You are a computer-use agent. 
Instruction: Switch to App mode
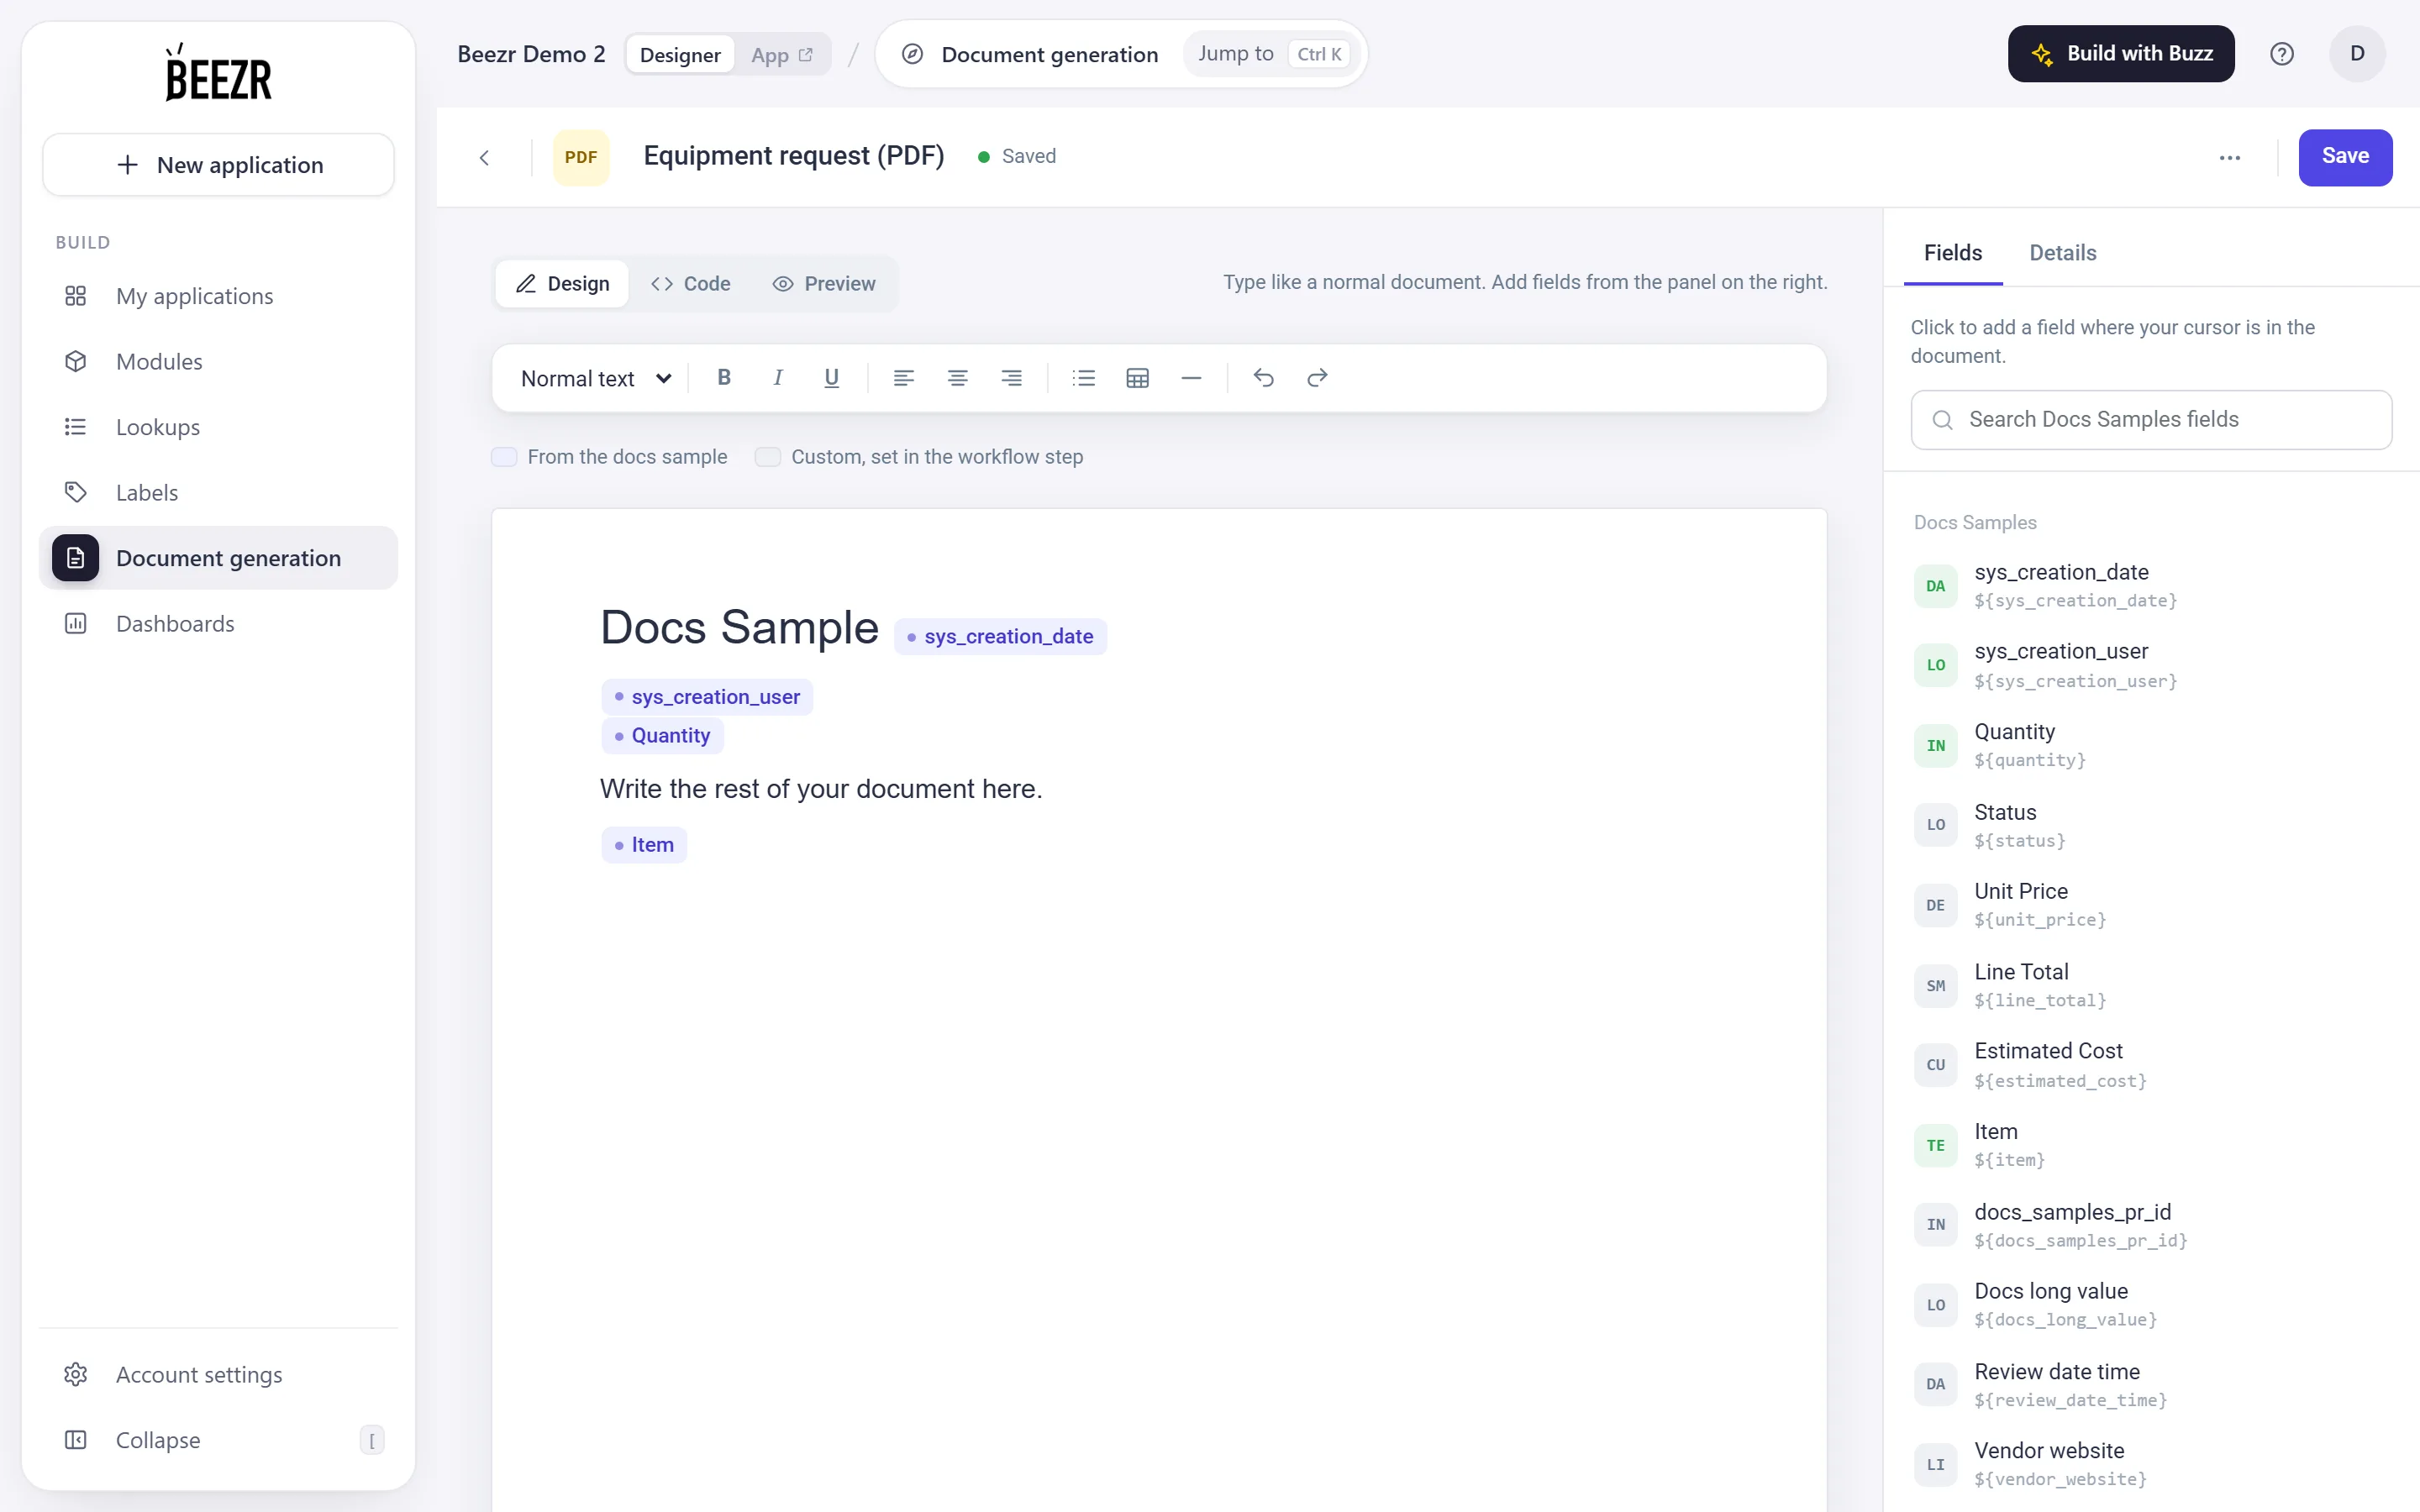tap(781, 55)
